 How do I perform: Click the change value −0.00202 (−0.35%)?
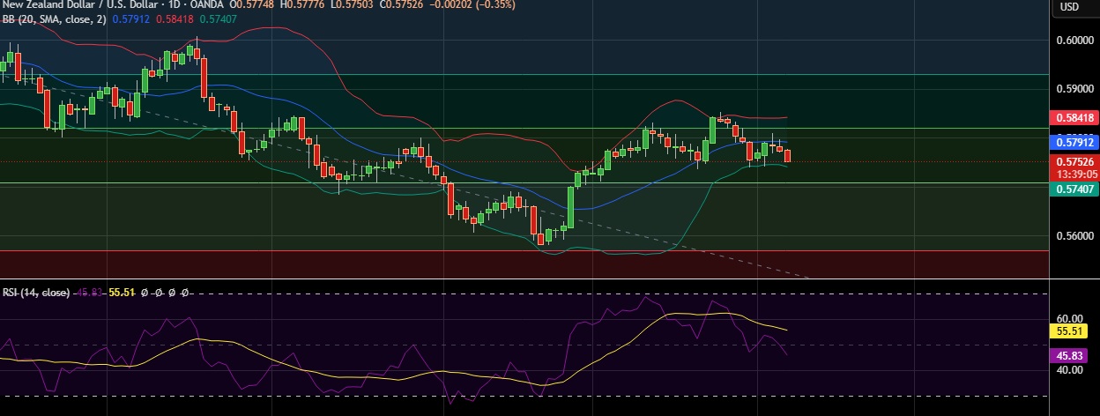(472, 4)
